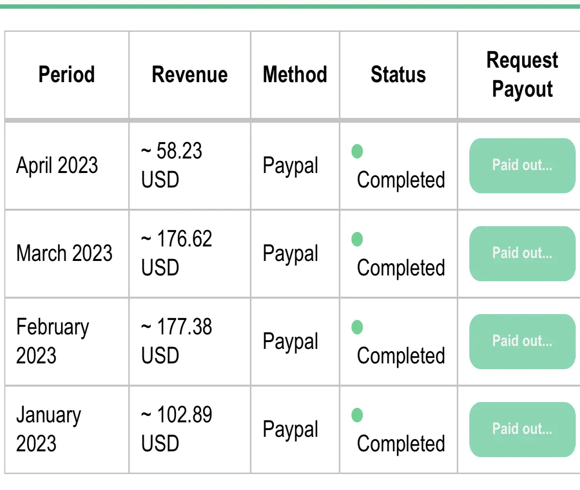Click the green status dot for March 2023
Viewport: 580px width, 490px height.
(x=357, y=239)
